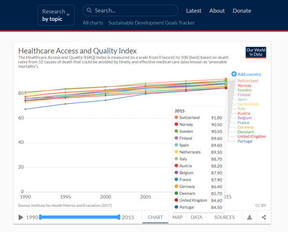
Task: Click the 2015 end handle of time slider
Action: point(119,217)
